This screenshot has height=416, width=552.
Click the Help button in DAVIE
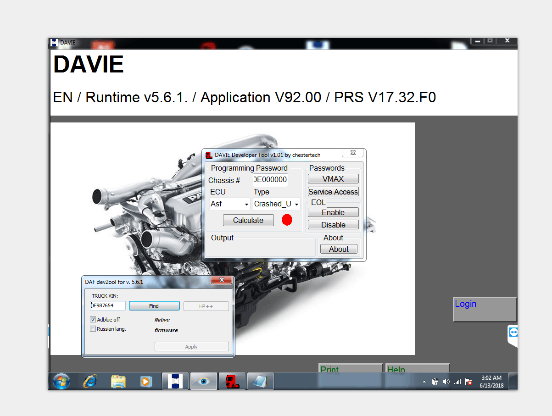417,368
